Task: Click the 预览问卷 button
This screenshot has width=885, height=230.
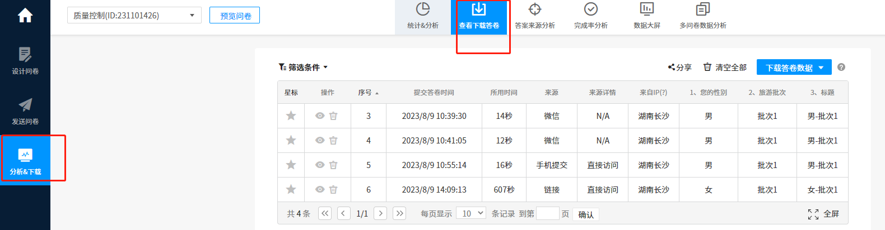Action: coord(235,16)
